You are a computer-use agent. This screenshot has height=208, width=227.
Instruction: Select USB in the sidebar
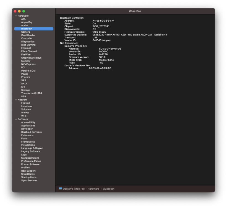(24, 97)
